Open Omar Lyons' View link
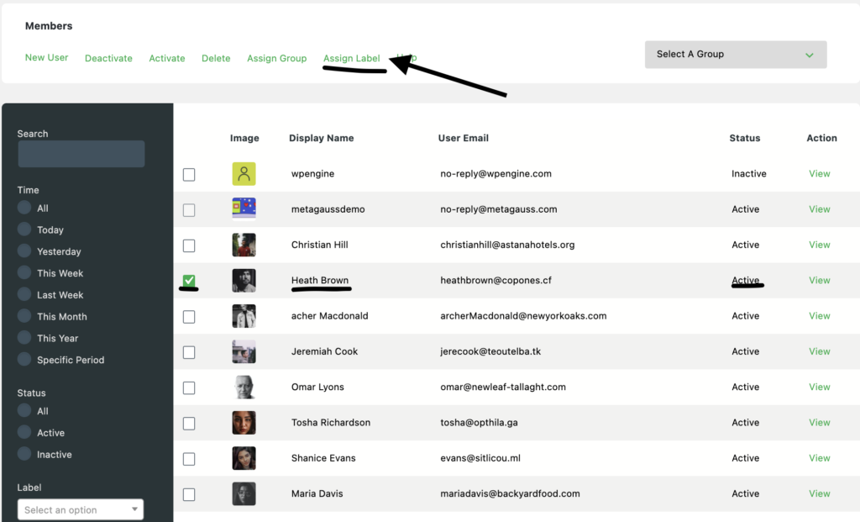Screen dimensions: 860x522 (819, 387)
